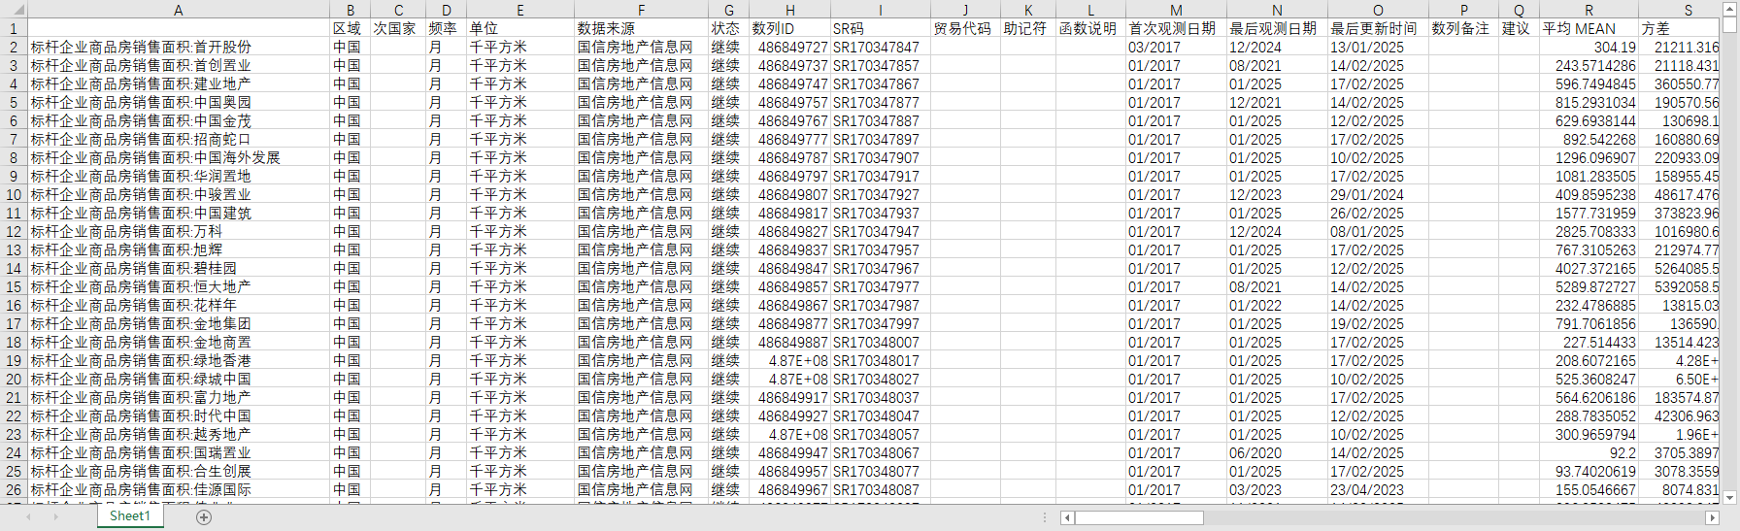Select last observation cell 06/2020
Image resolution: width=1740 pixels, height=531 pixels.
click(x=1277, y=452)
